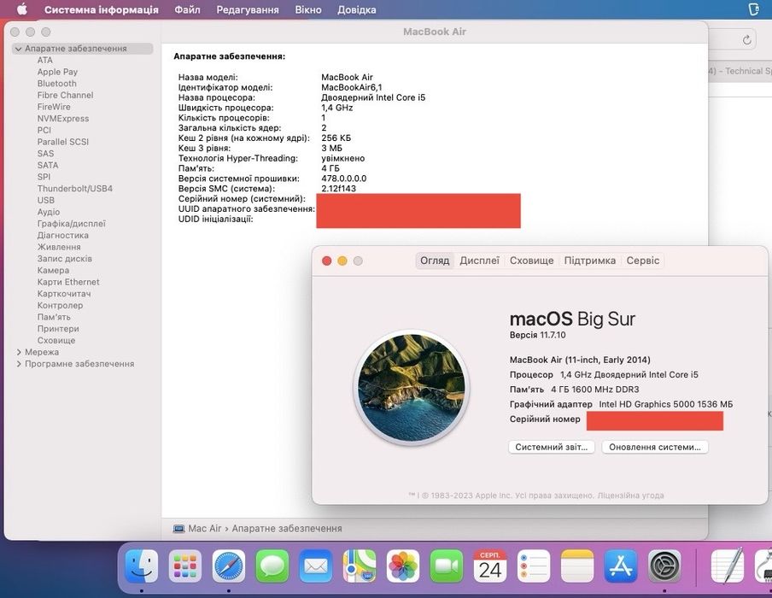This screenshot has width=772, height=598.
Task: Switch to the Огляд tab
Action: coord(435,261)
